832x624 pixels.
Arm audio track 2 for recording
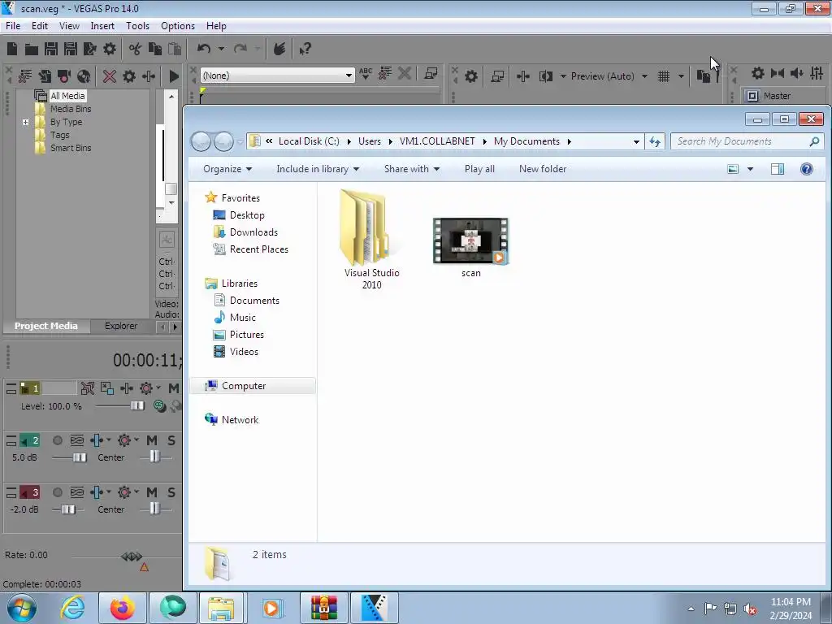[58, 440]
